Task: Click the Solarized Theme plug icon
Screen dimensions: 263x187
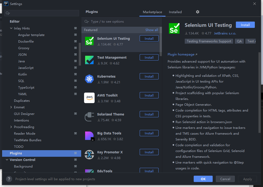Action: 89,117
